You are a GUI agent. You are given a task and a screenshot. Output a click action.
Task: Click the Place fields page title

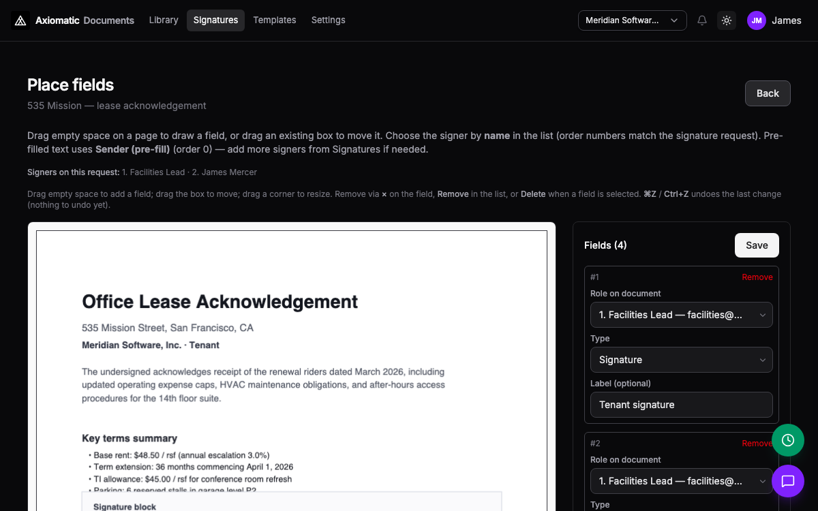point(71,85)
